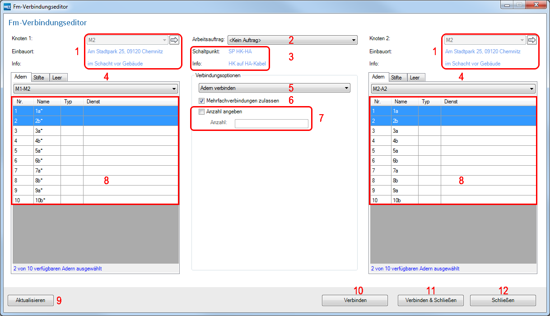The image size is (550, 316).
Task: Open the M2-A2 cable dropdown
Action: tap(453, 88)
